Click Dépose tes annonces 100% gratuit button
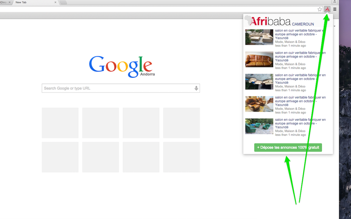Image resolution: width=351 pixels, height=219 pixels. pyautogui.click(x=288, y=147)
